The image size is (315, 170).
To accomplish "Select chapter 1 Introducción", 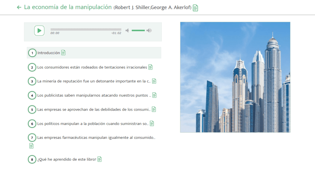I will coord(94,53).
